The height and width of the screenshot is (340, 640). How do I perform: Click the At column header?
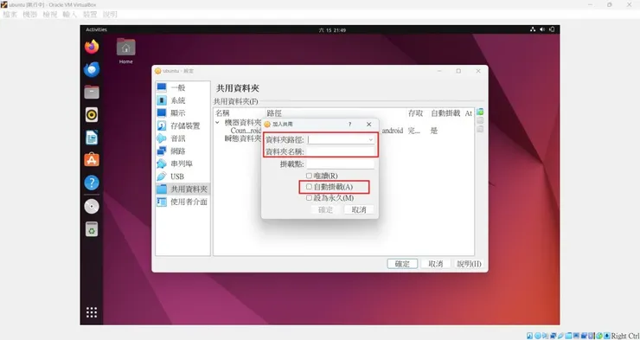469,113
